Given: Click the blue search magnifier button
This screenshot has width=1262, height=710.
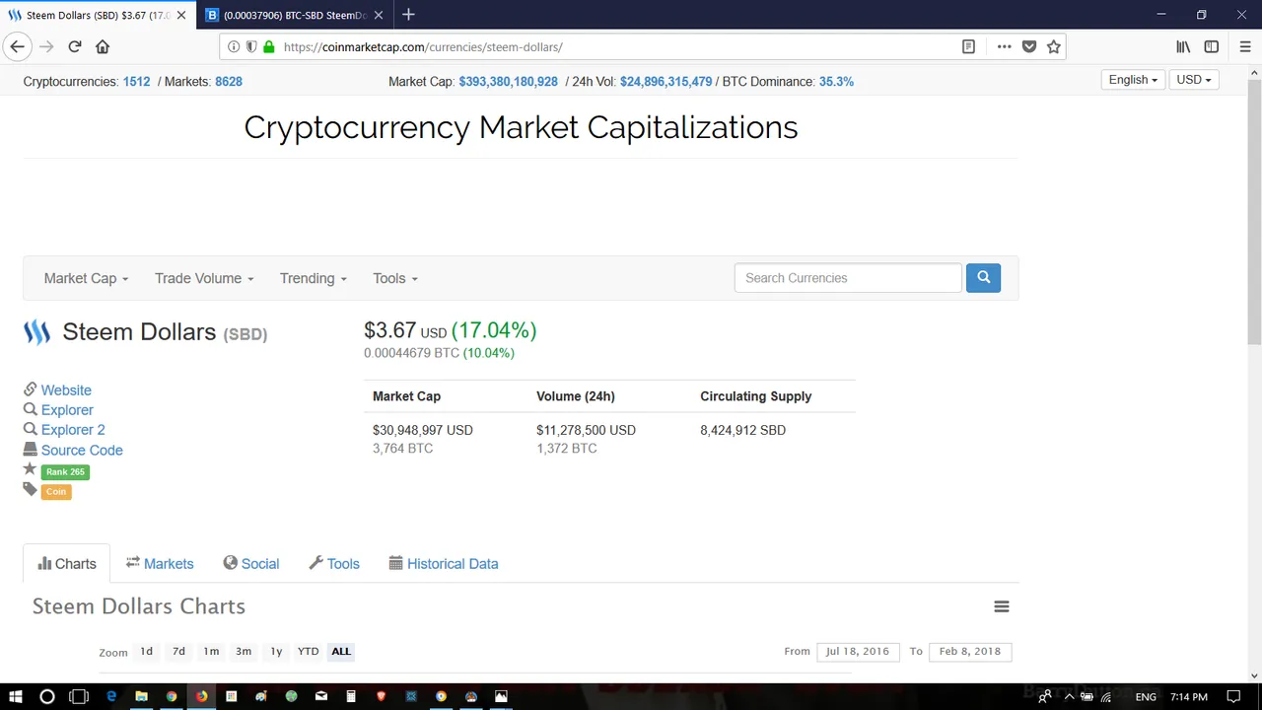Looking at the screenshot, I should [x=983, y=278].
